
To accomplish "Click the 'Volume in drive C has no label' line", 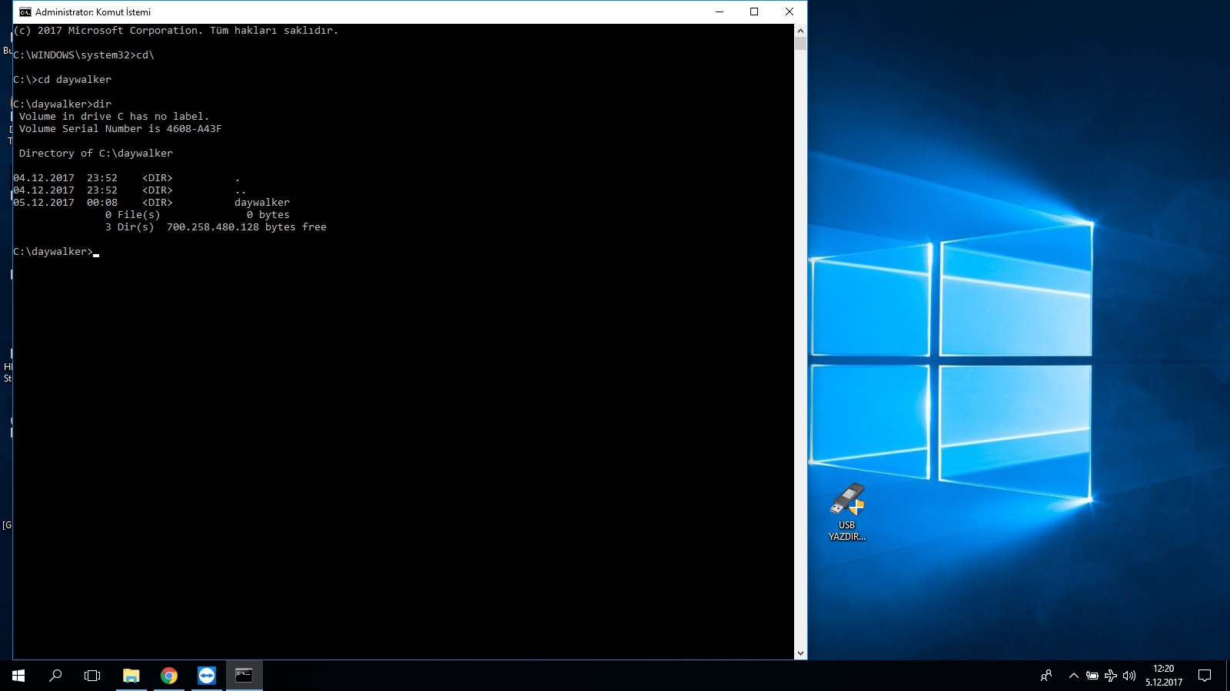I will pyautogui.click(x=115, y=117).
